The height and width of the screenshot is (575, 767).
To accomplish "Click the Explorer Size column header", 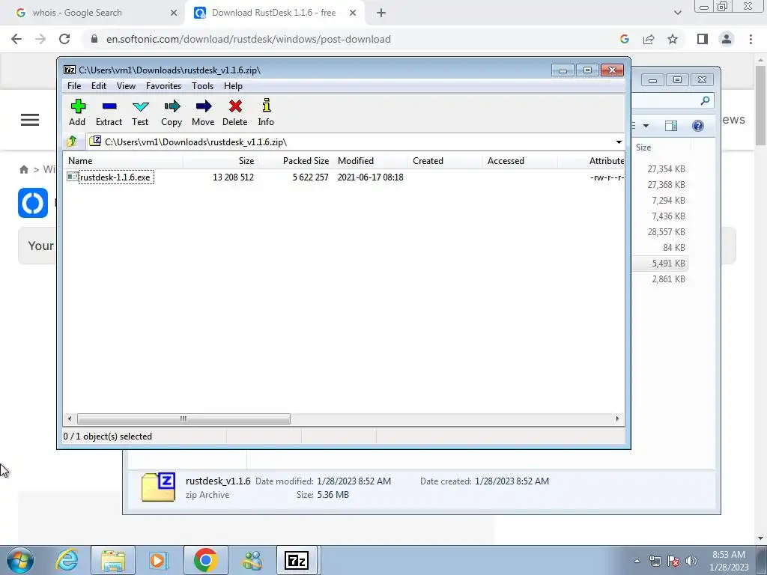I will pyautogui.click(x=643, y=147).
